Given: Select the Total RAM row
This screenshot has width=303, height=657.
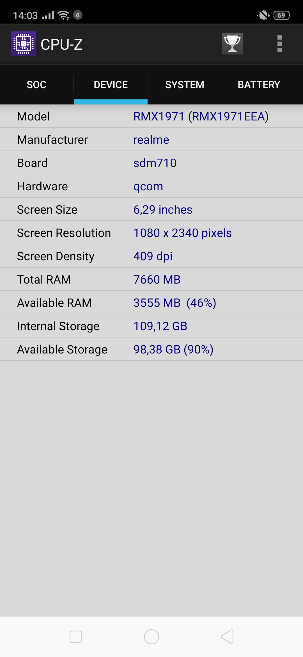Looking at the screenshot, I should point(151,280).
